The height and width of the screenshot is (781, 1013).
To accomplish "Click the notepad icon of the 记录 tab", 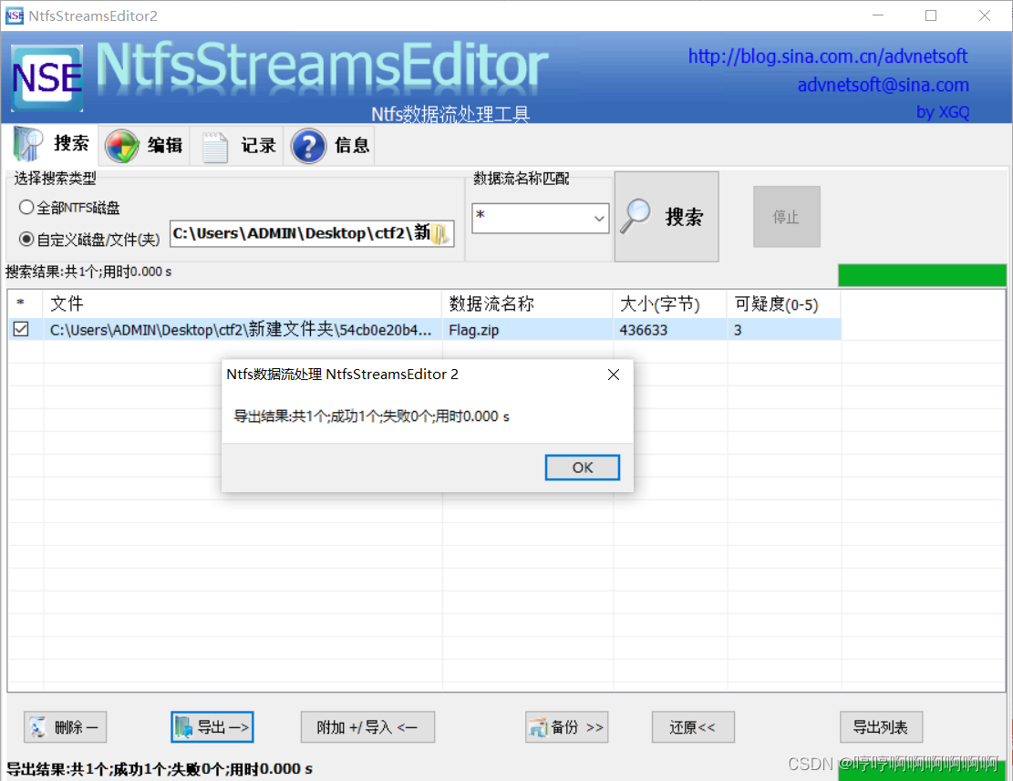I will click(x=215, y=147).
